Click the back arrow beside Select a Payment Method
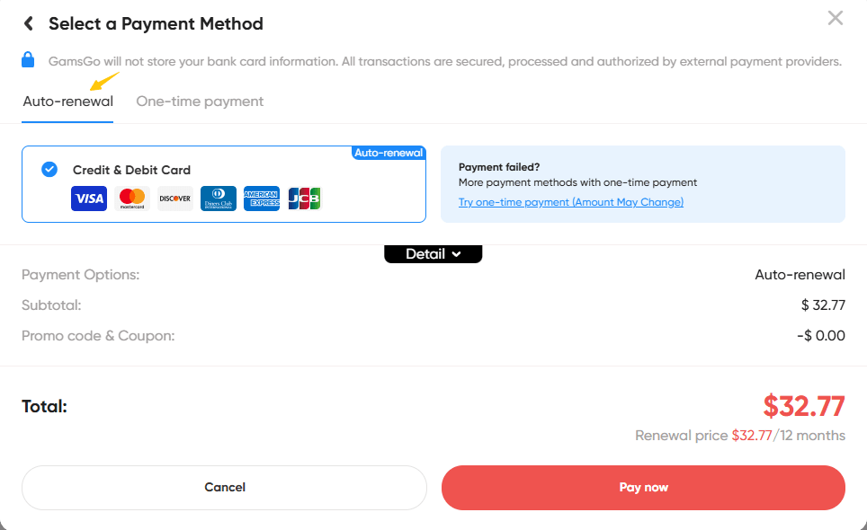 click(29, 23)
